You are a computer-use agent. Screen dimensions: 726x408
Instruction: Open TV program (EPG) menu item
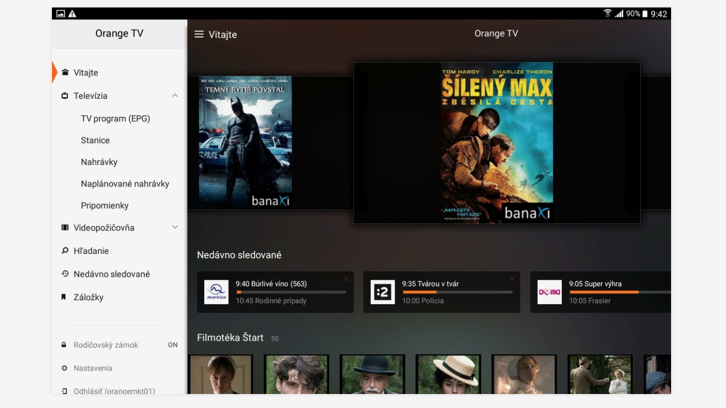[x=115, y=119]
